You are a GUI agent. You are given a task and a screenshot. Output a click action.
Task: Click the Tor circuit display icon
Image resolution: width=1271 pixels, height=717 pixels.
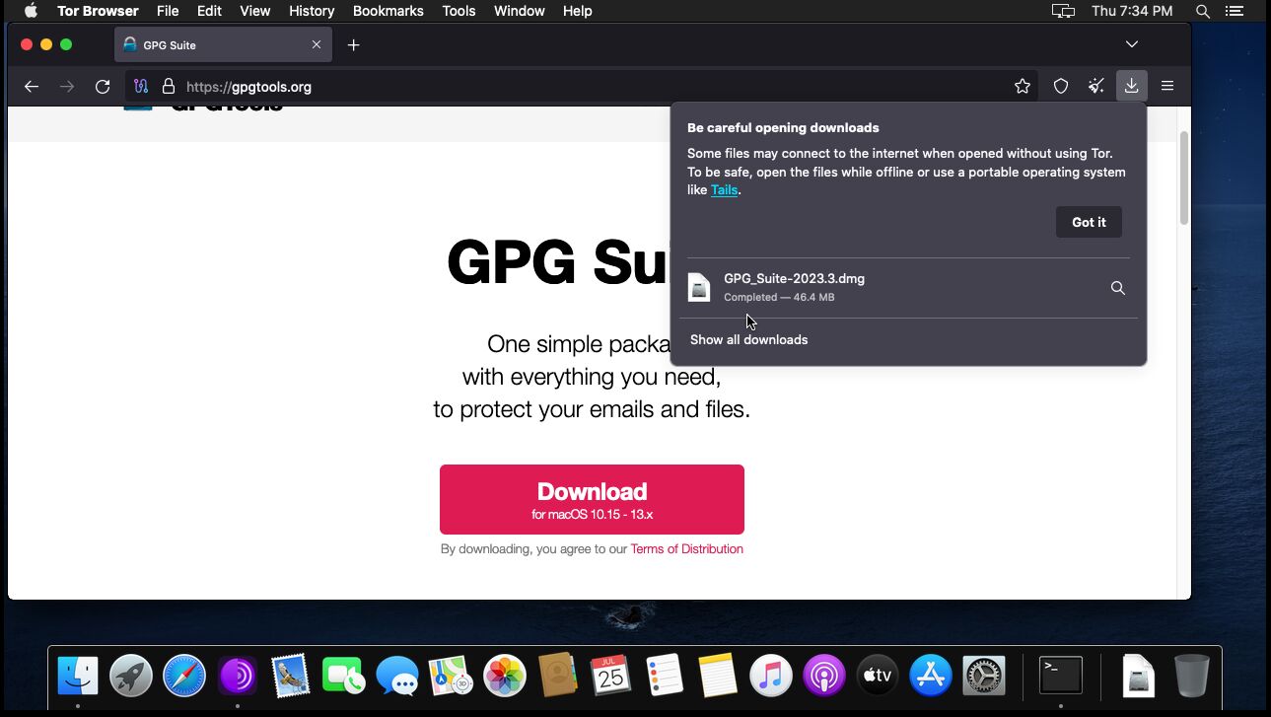(x=141, y=87)
